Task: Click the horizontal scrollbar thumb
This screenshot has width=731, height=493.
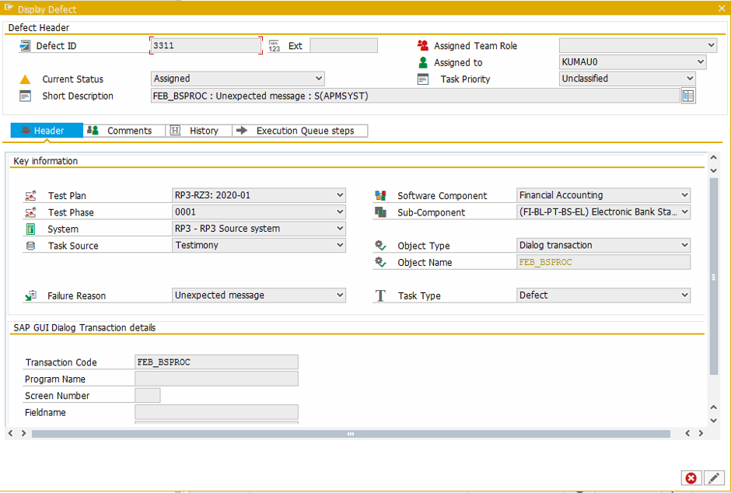Action: [351, 434]
